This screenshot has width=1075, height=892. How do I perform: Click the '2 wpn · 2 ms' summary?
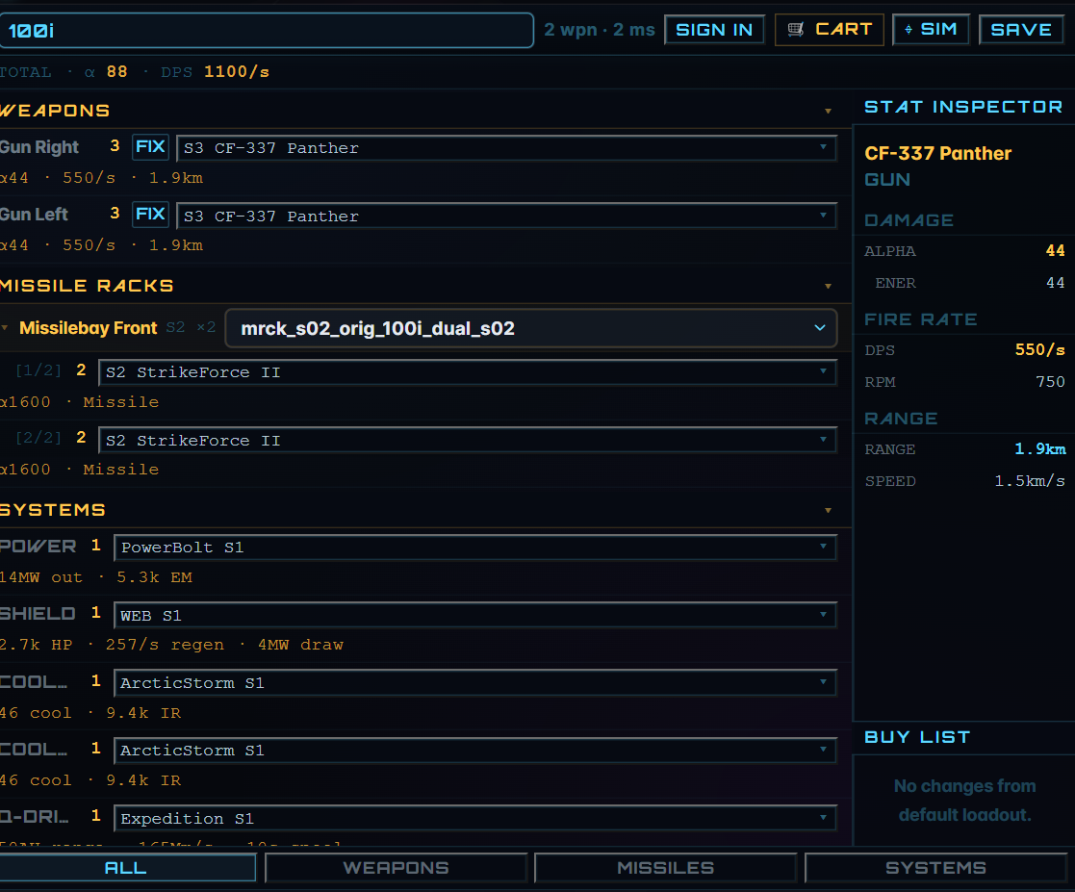tap(600, 30)
